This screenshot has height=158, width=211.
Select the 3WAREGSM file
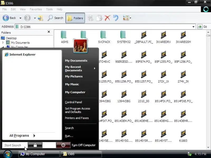tap(183, 37)
